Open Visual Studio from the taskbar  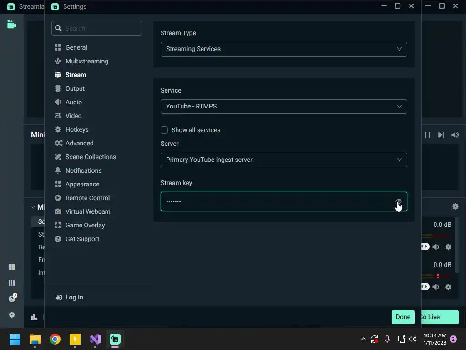[x=95, y=340]
